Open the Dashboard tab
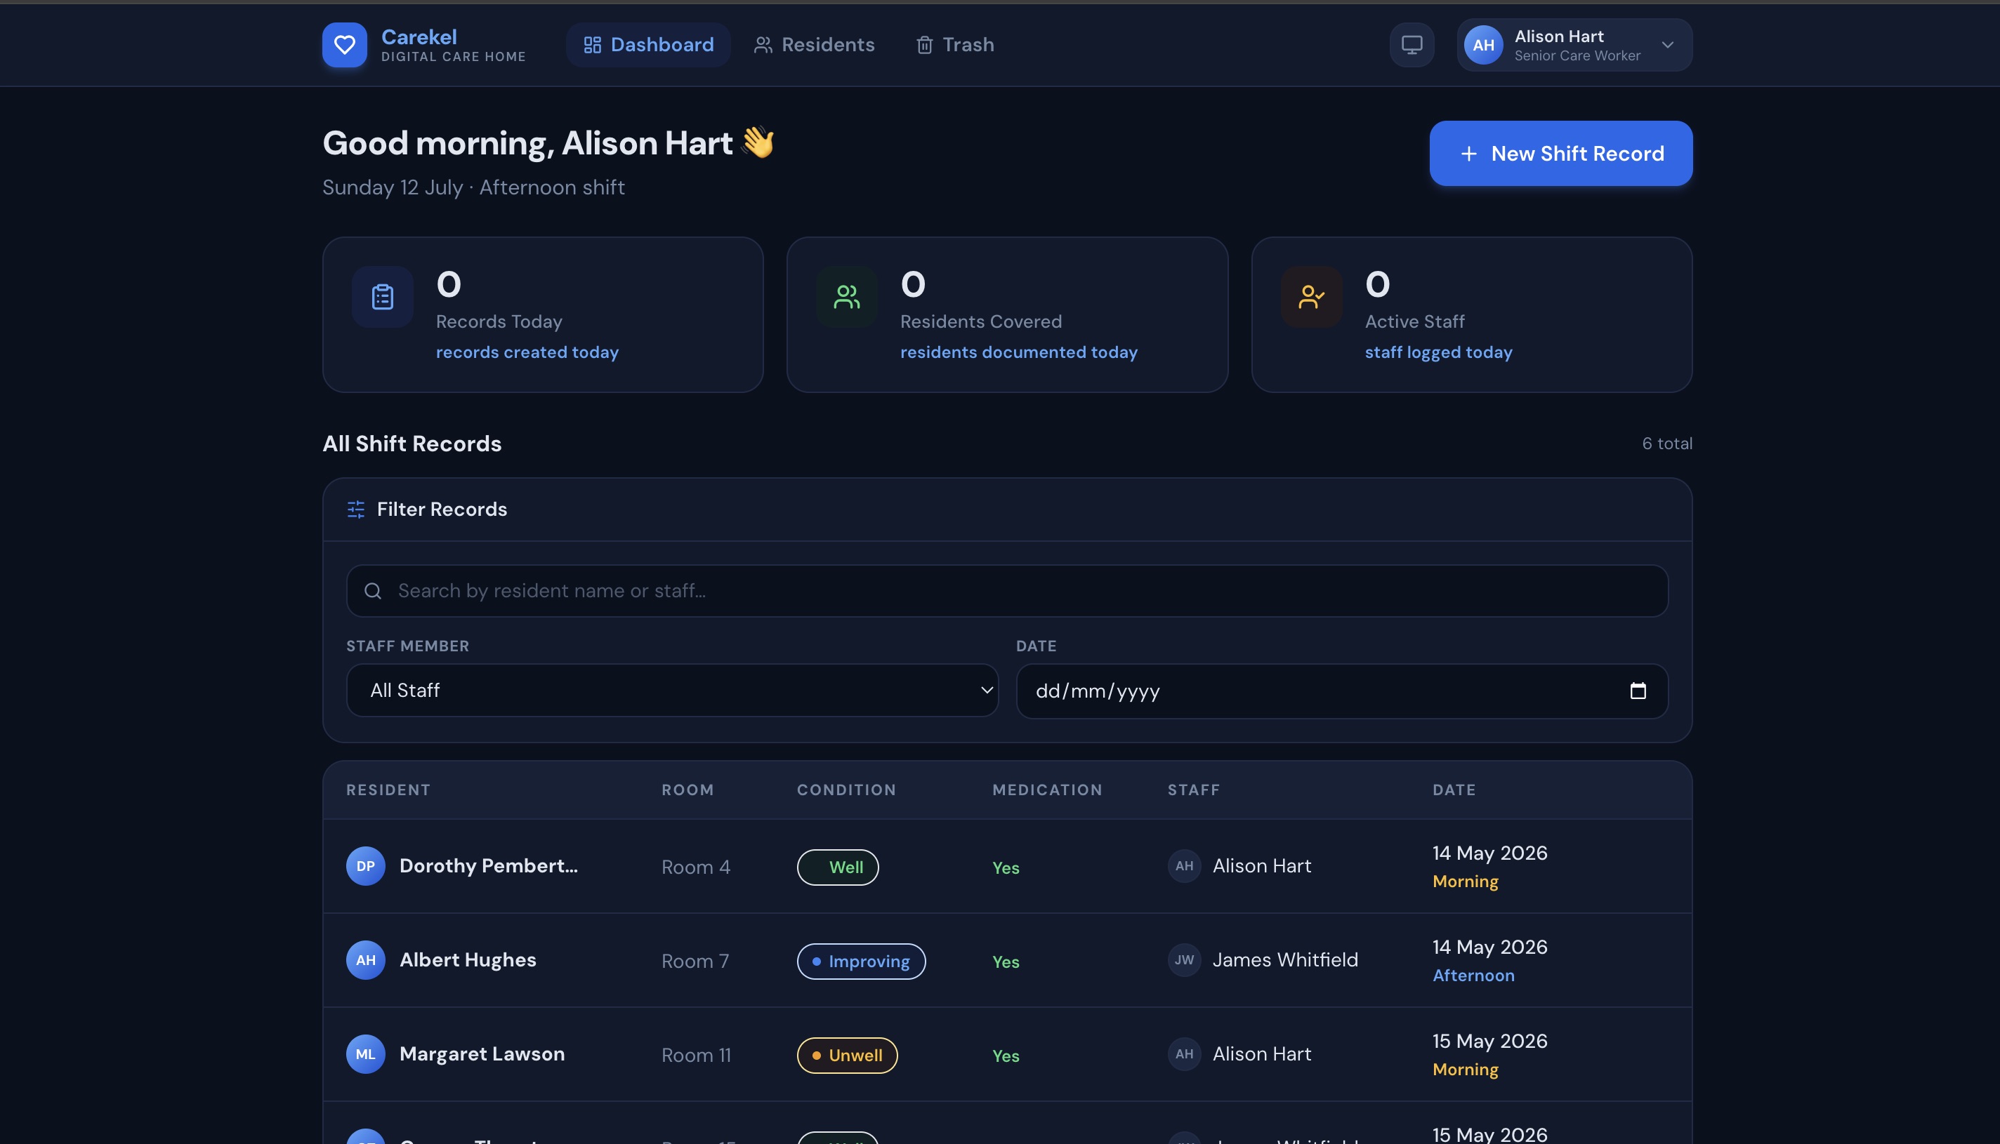Viewport: 2000px width, 1144px height. pyautogui.click(x=647, y=45)
